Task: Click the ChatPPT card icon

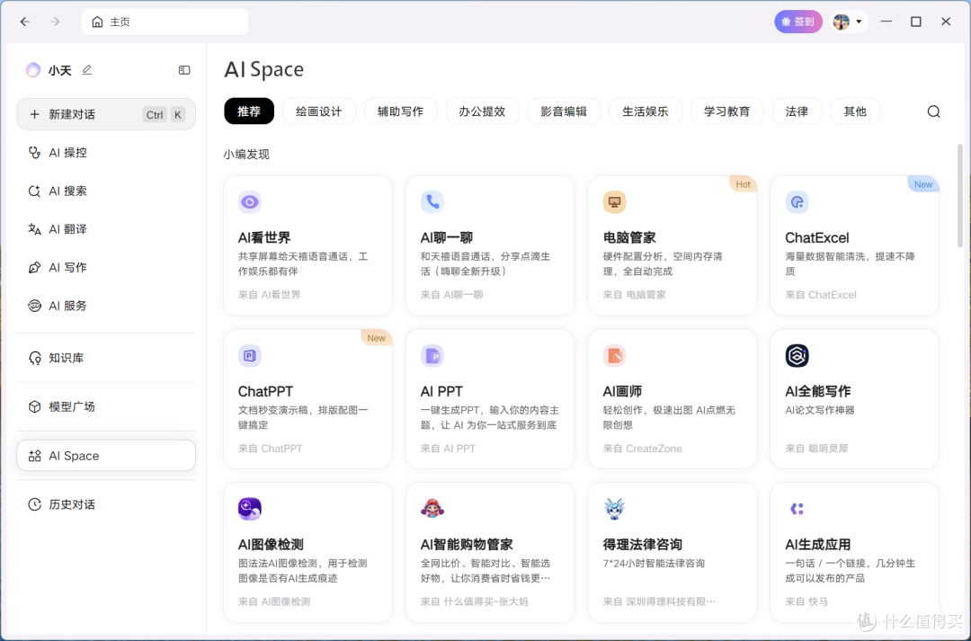Action: (250, 355)
